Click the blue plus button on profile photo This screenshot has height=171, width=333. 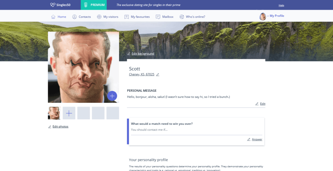(112, 96)
